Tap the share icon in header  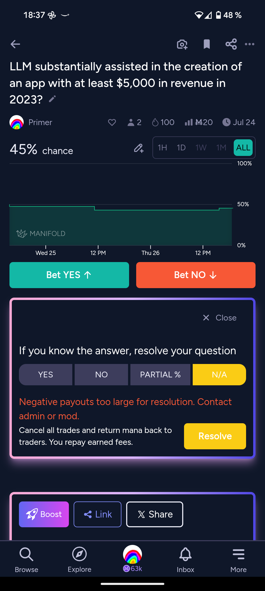231,44
